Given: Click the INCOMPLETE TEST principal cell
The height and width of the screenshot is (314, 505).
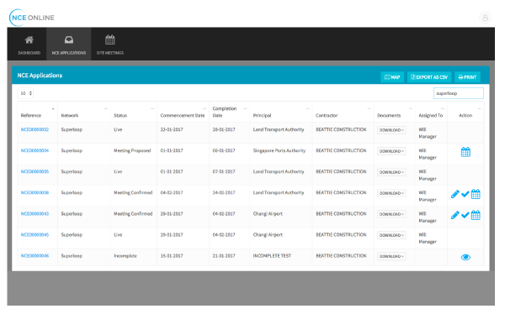Looking at the screenshot, I should 272,256.
